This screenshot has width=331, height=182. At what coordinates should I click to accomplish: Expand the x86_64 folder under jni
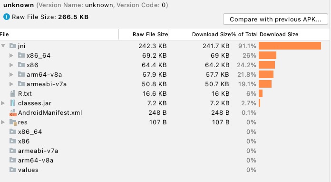(11, 55)
